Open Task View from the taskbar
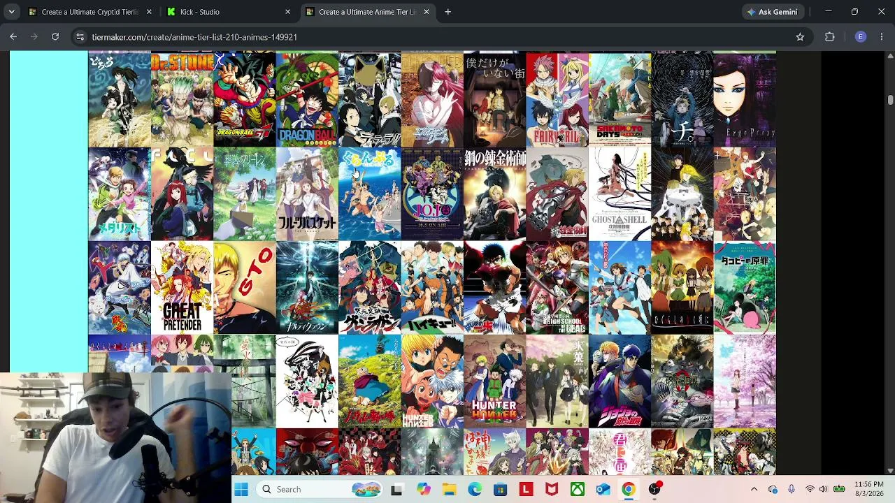Screen dimensions: 895x503 396,490
